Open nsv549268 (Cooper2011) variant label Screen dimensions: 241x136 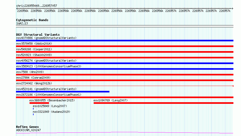click(34, 49)
